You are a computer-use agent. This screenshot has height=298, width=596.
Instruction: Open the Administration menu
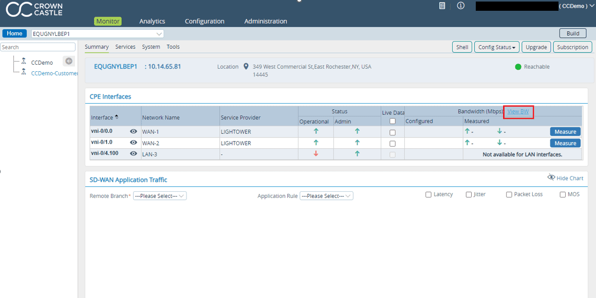[266, 21]
